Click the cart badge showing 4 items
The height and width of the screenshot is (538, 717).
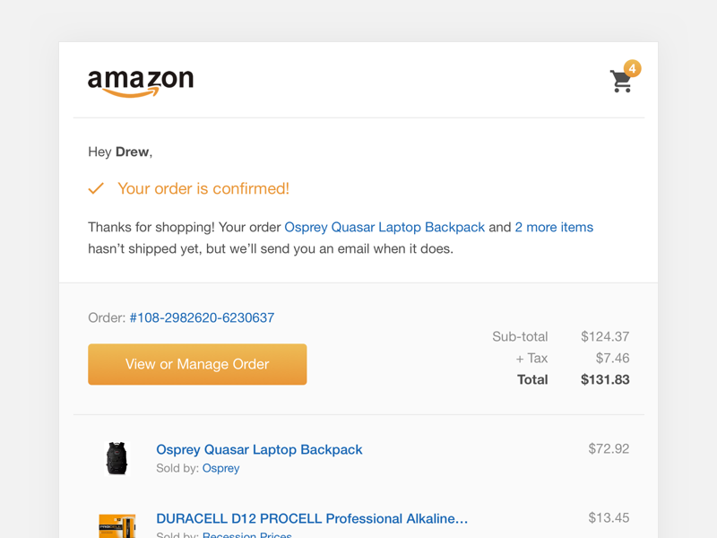pyautogui.click(x=633, y=68)
